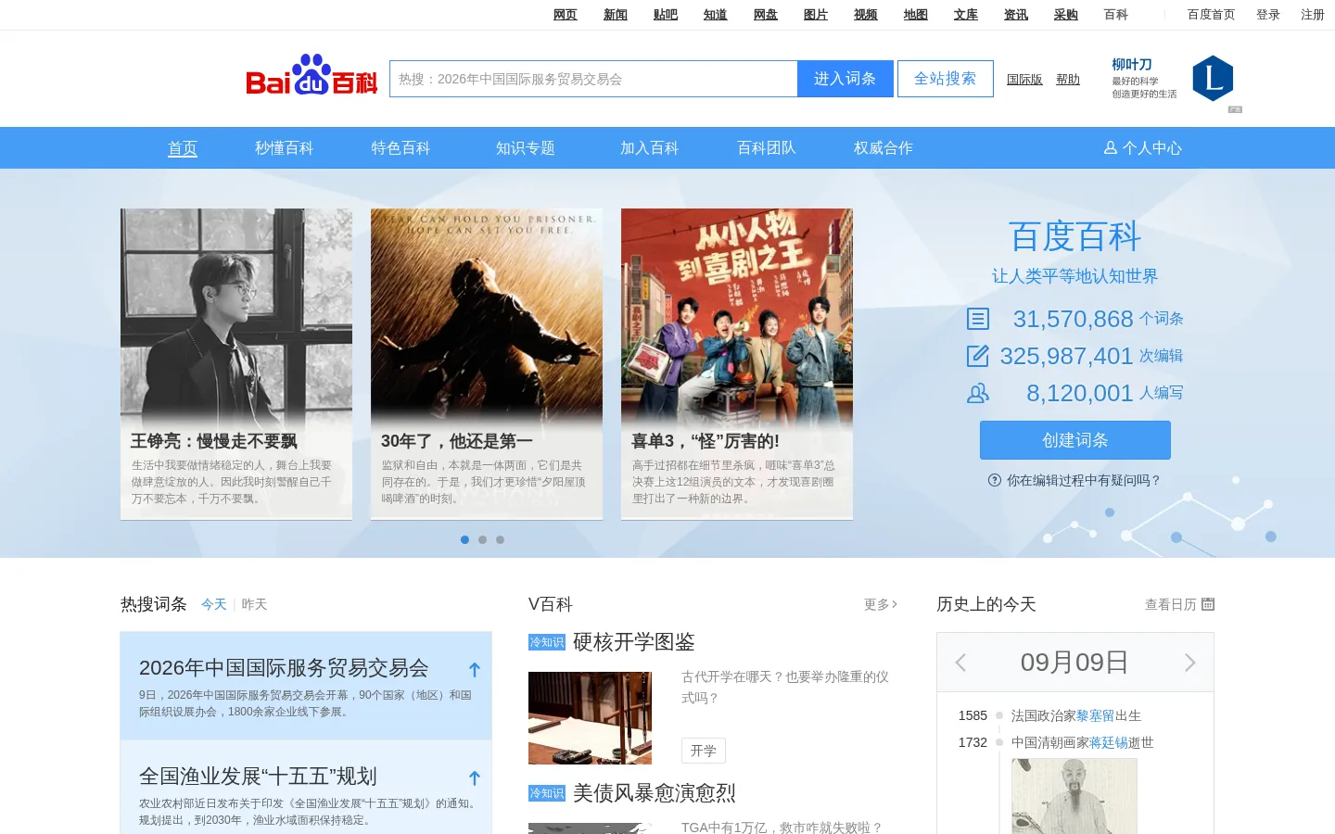Click the 进入词条 button
This screenshot has width=1335, height=834.
tap(845, 79)
